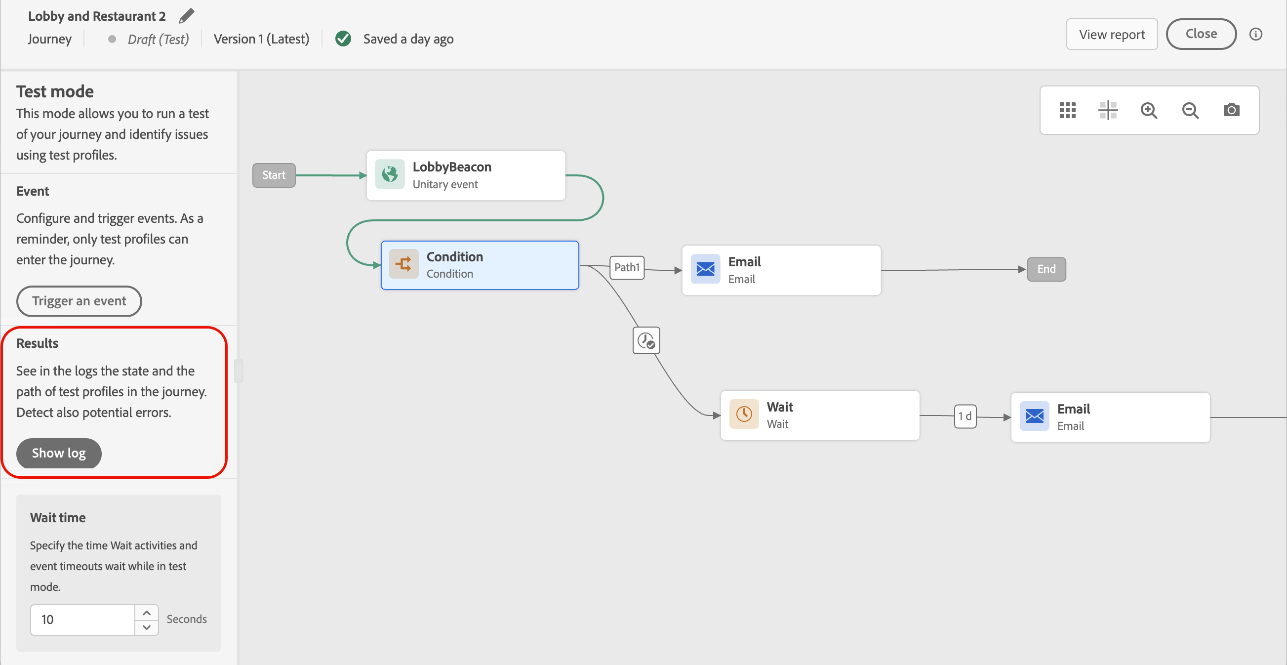Screen dimensions: 1287x665
Task: Take a canvas screenshot with camera icon
Action: coord(1231,110)
